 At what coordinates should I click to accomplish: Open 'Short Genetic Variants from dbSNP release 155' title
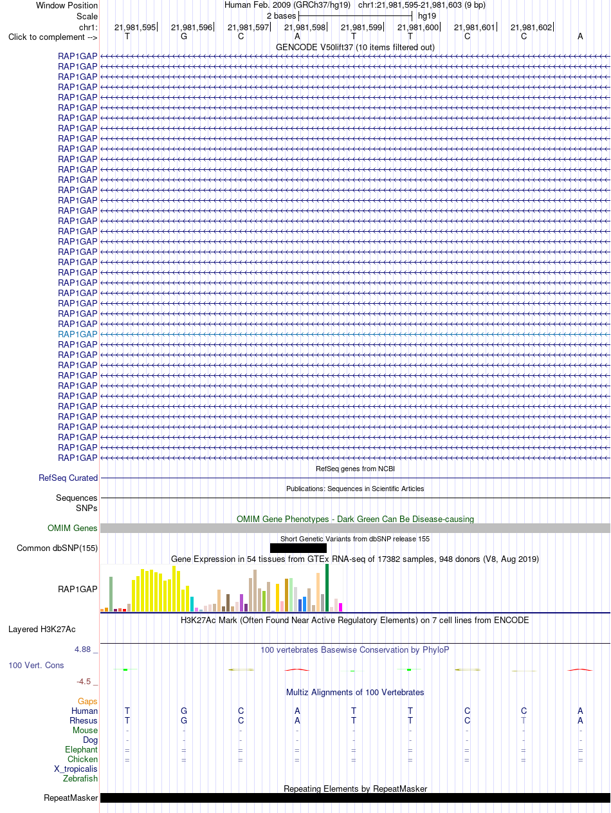click(355, 539)
